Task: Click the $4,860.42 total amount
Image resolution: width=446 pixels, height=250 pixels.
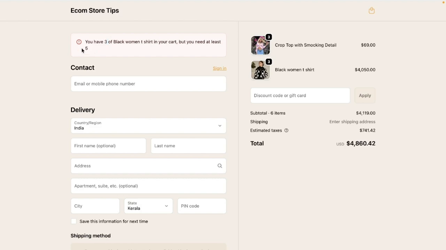Action: point(361,143)
